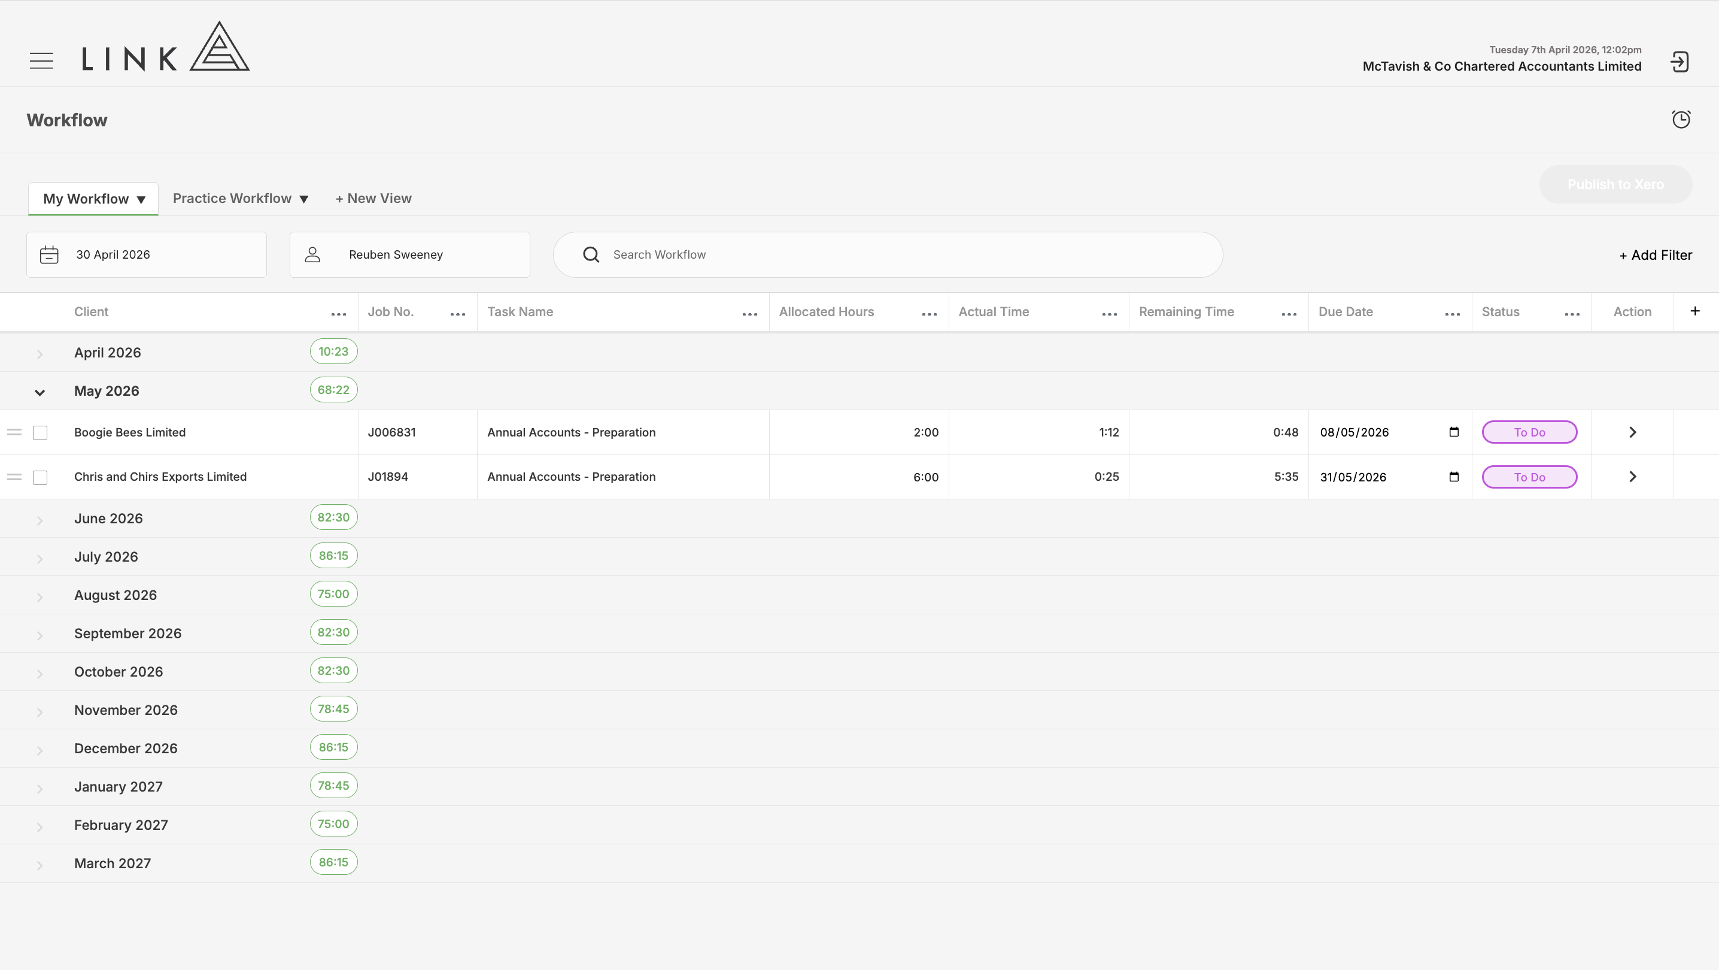Click the person icon in user filter
This screenshot has width=1719, height=970.
pyautogui.click(x=313, y=255)
